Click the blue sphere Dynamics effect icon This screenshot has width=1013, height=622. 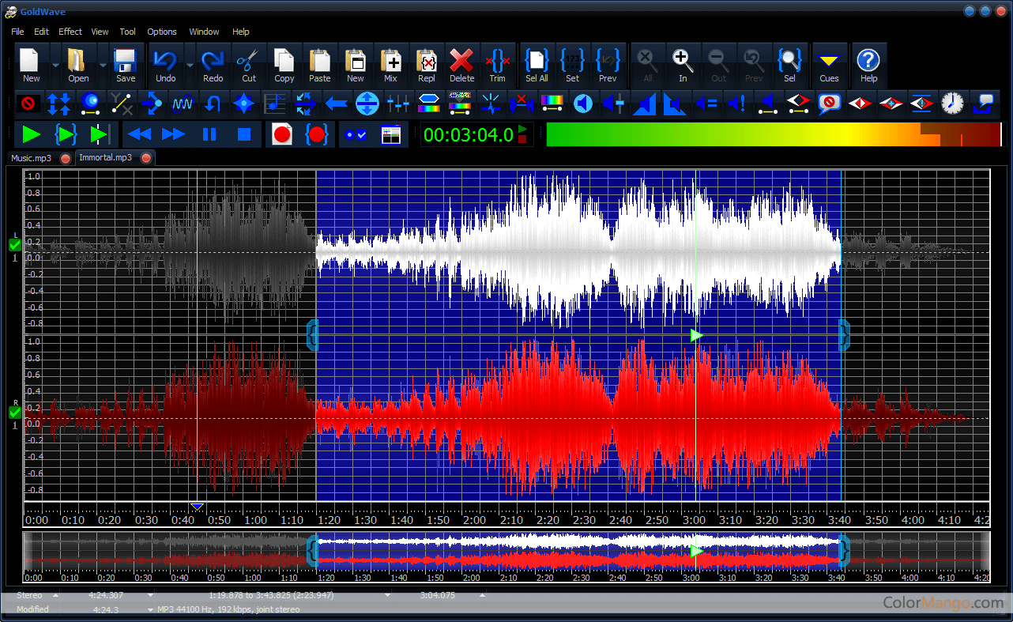pos(90,104)
